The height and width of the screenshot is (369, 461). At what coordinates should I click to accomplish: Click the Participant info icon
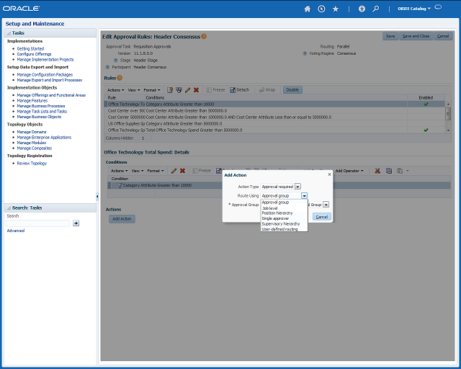click(x=107, y=67)
